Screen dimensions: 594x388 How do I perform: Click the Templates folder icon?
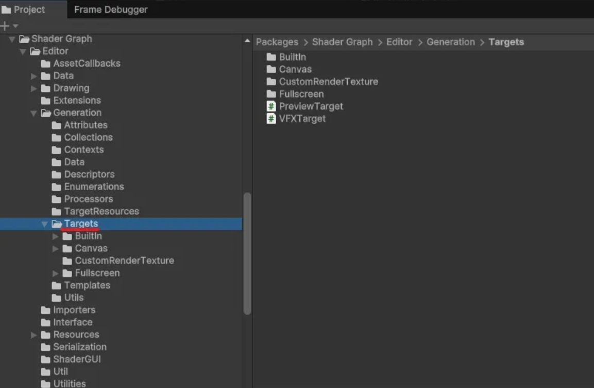tap(57, 286)
